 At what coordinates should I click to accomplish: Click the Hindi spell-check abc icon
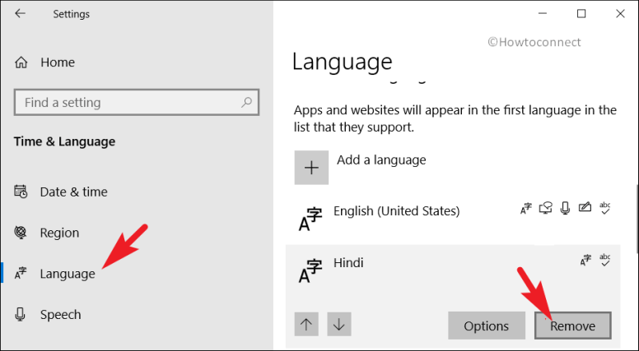pyautogui.click(x=605, y=261)
